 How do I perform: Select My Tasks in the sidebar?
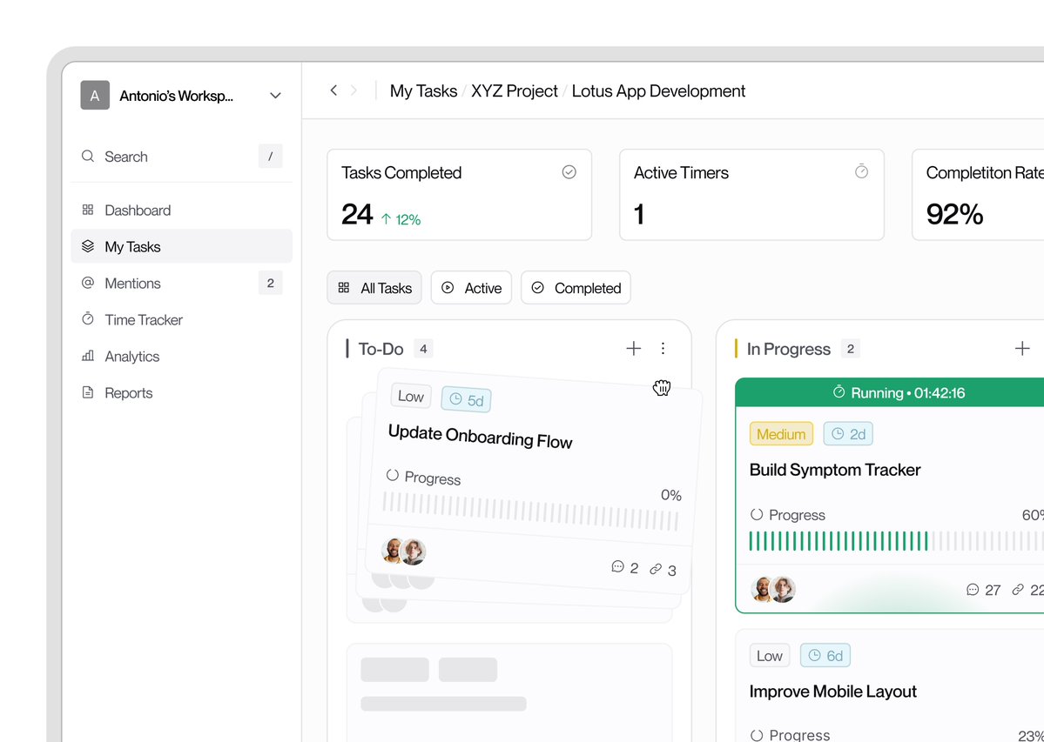[181, 247]
